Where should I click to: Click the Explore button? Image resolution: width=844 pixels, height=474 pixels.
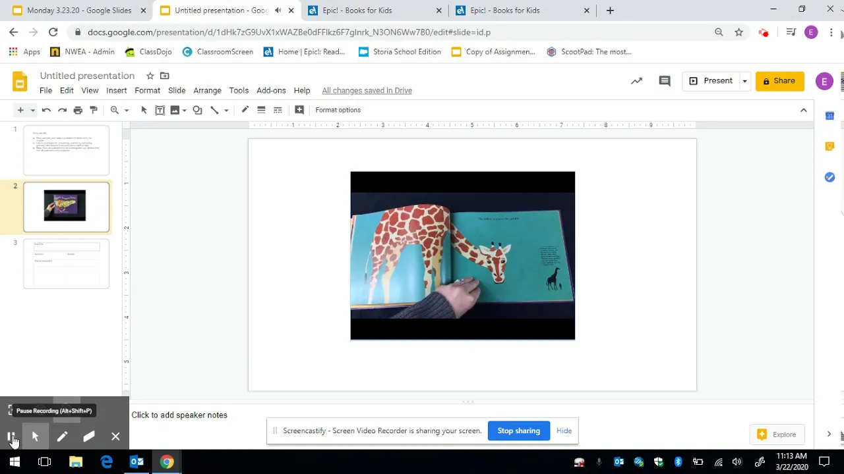click(777, 434)
